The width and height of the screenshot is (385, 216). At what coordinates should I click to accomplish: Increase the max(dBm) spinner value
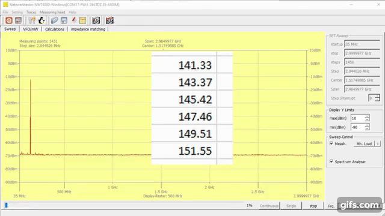(x=367, y=116)
